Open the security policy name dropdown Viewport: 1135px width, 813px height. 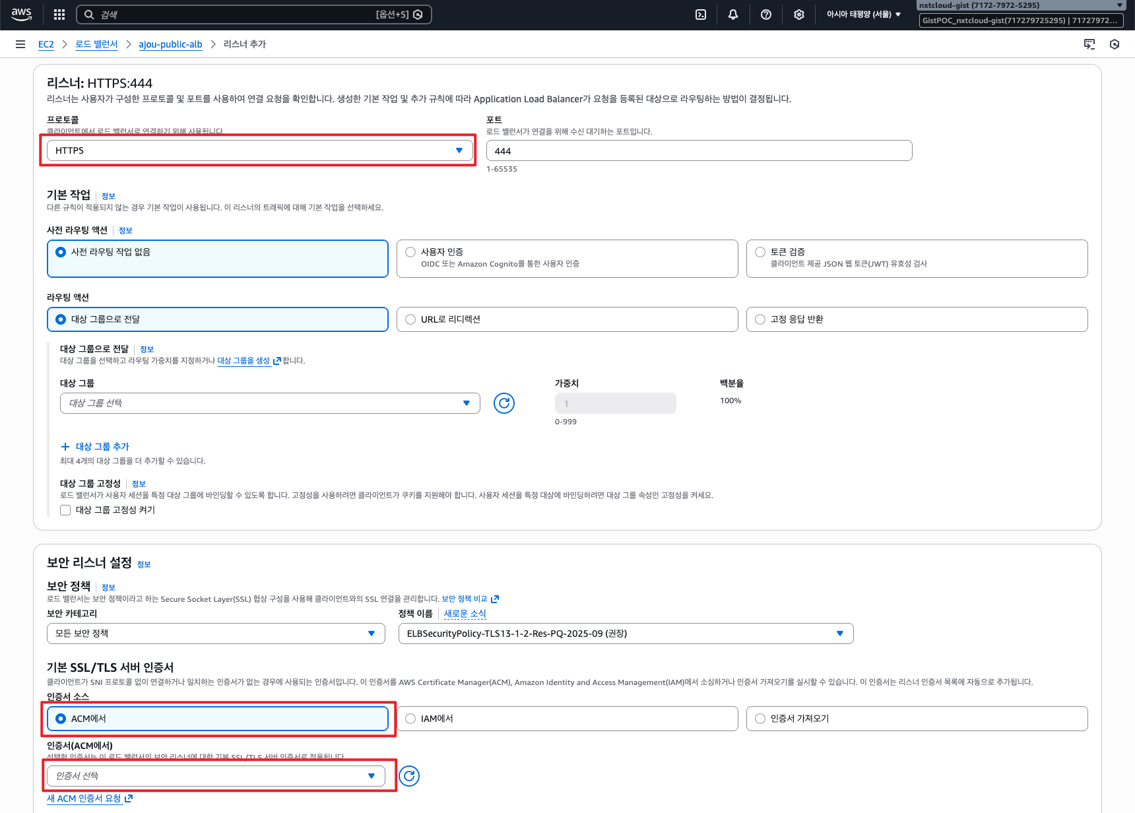[626, 634]
